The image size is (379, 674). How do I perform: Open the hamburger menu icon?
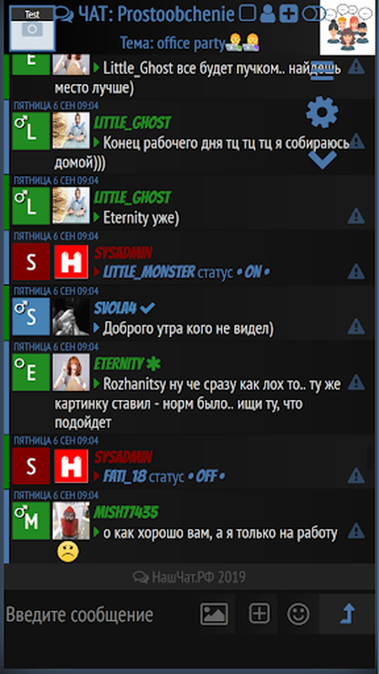click(322, 71)
